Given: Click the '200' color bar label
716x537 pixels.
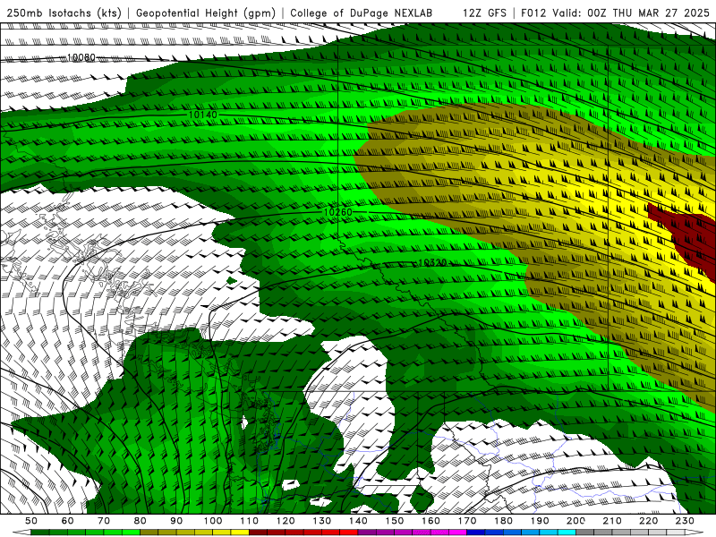Looking at the screenshot, I should 575,521.
